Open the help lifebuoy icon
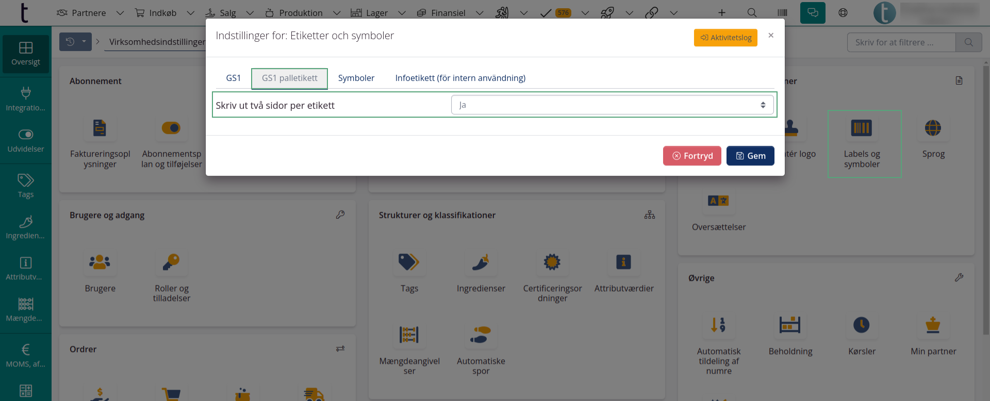This screenshot has width=990, height=401. point(843,13)
